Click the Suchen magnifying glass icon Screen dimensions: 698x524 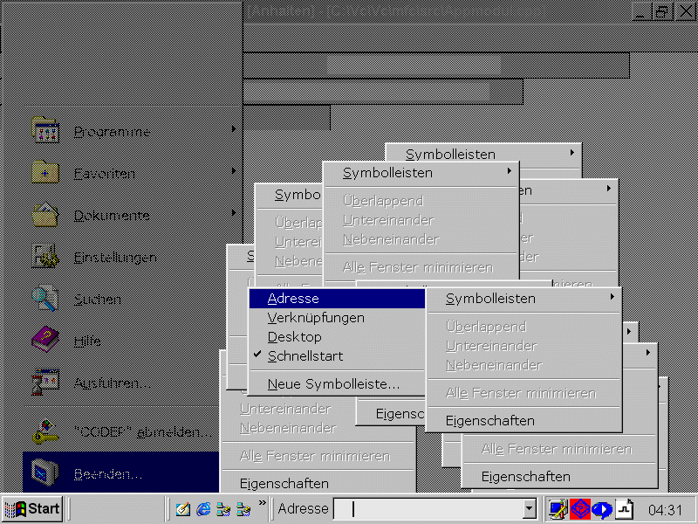click(45, 299)
